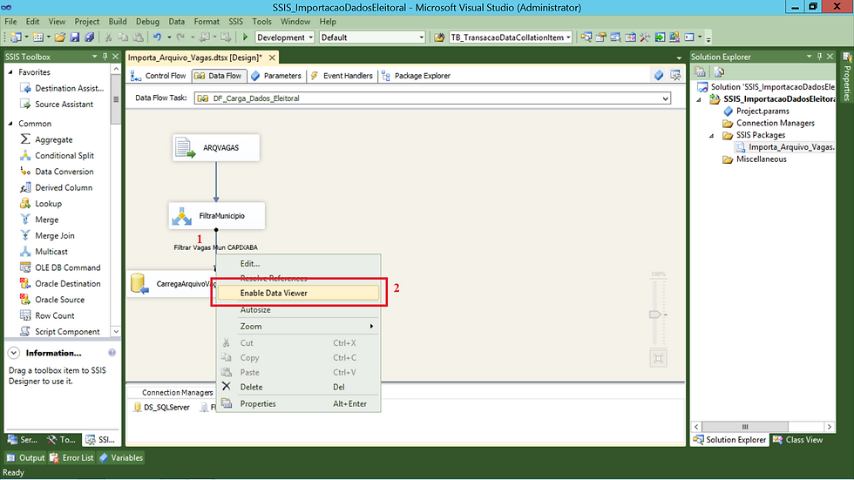Viewport: 854px width, 480px height.
Task: Select the ARQVAGAS flat file source component
Action: click(216, 147)
